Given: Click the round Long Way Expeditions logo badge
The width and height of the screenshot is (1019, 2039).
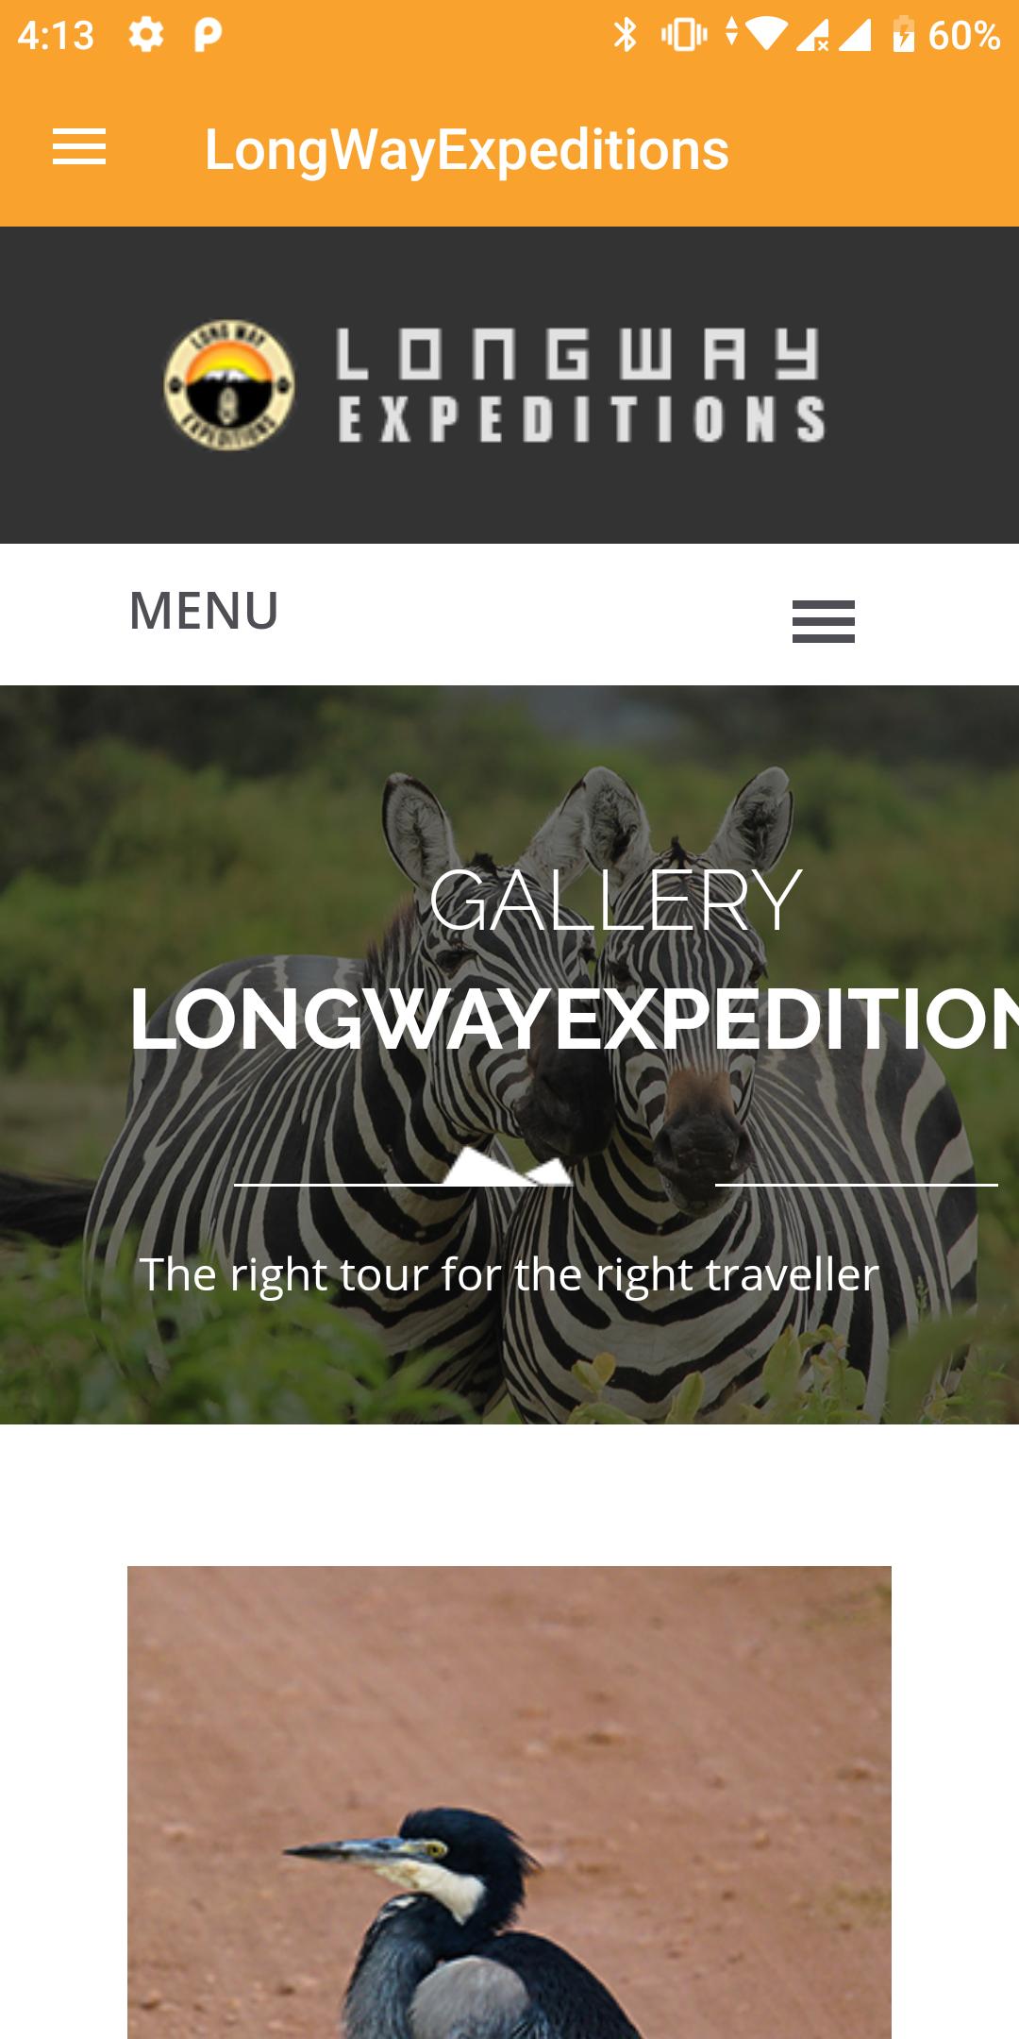Looking at the screenshot, I should [229, 385].
